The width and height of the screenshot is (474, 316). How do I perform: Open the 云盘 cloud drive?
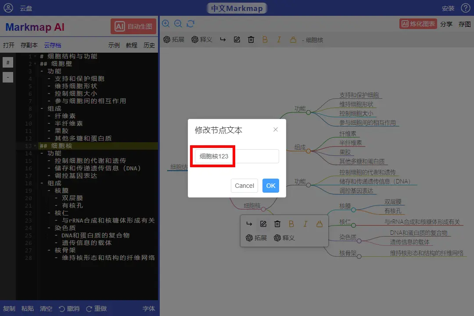(x=26, y=8)
